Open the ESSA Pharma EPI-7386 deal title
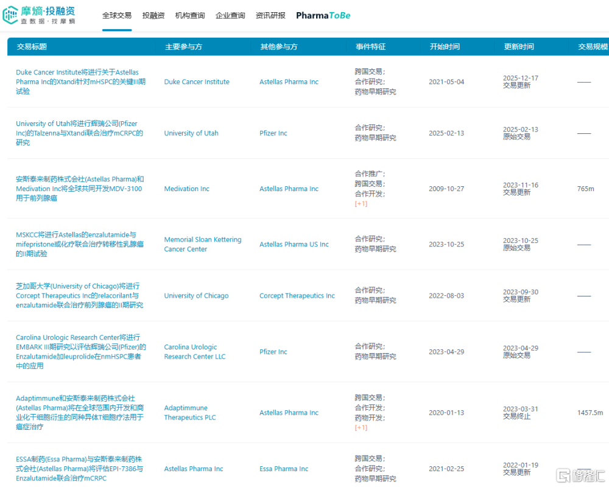This screenshot has width=609, height=487. pyautogui.click(x=79, y=469)
